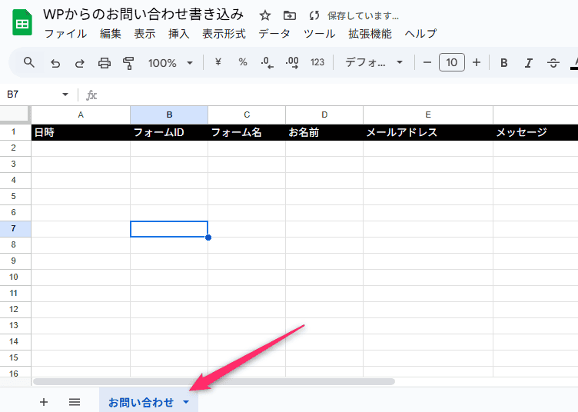Click the undo arrow icon

[55, 63]
